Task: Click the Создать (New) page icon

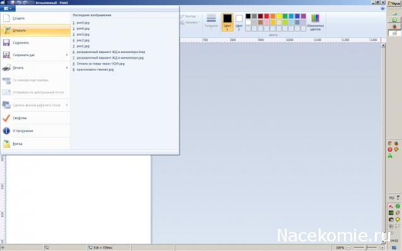Action: pyautogui.click(x=6, y=18)
